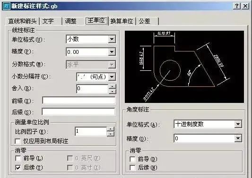Viewport: 252px width, 178px height.
Task: Click inside the 舍入 value field
Action: [92, 89]
